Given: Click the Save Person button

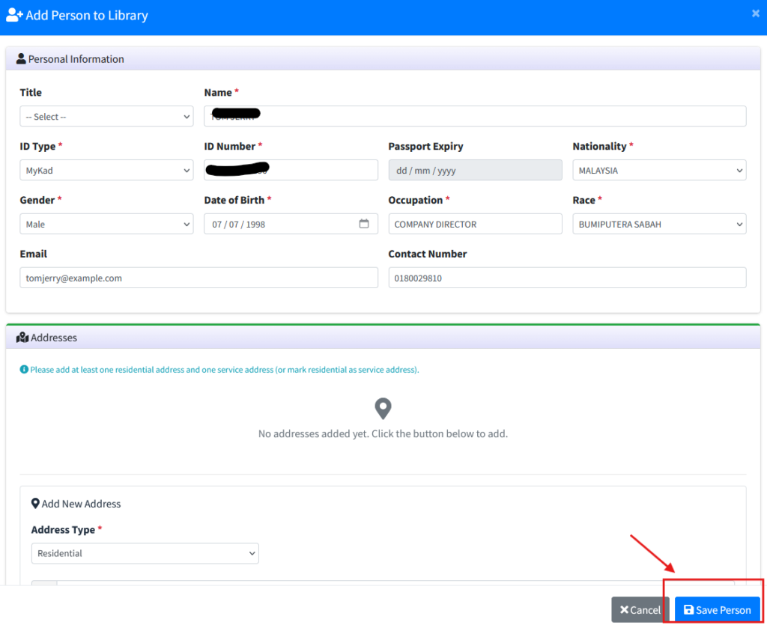Looking at the screenshot, I should pyautogui.click(x=717, y=609).
